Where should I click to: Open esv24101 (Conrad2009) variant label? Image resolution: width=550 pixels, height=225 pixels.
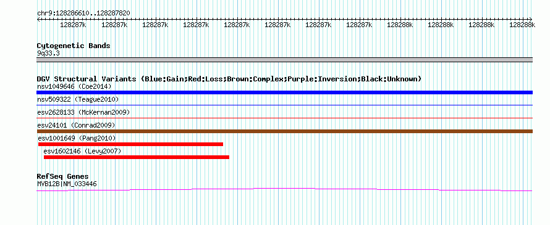pyautogui.click(x=76, y=125)
